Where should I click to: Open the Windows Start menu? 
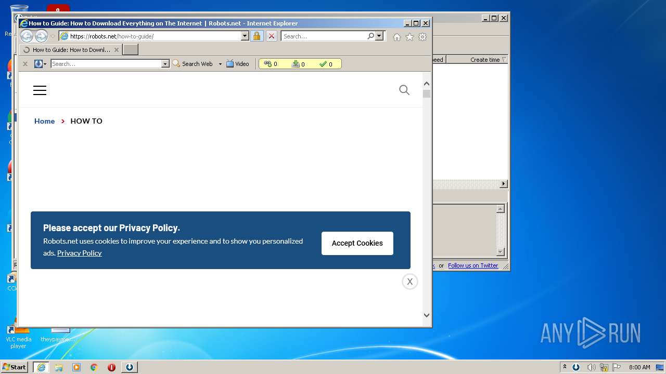[15, 367]
